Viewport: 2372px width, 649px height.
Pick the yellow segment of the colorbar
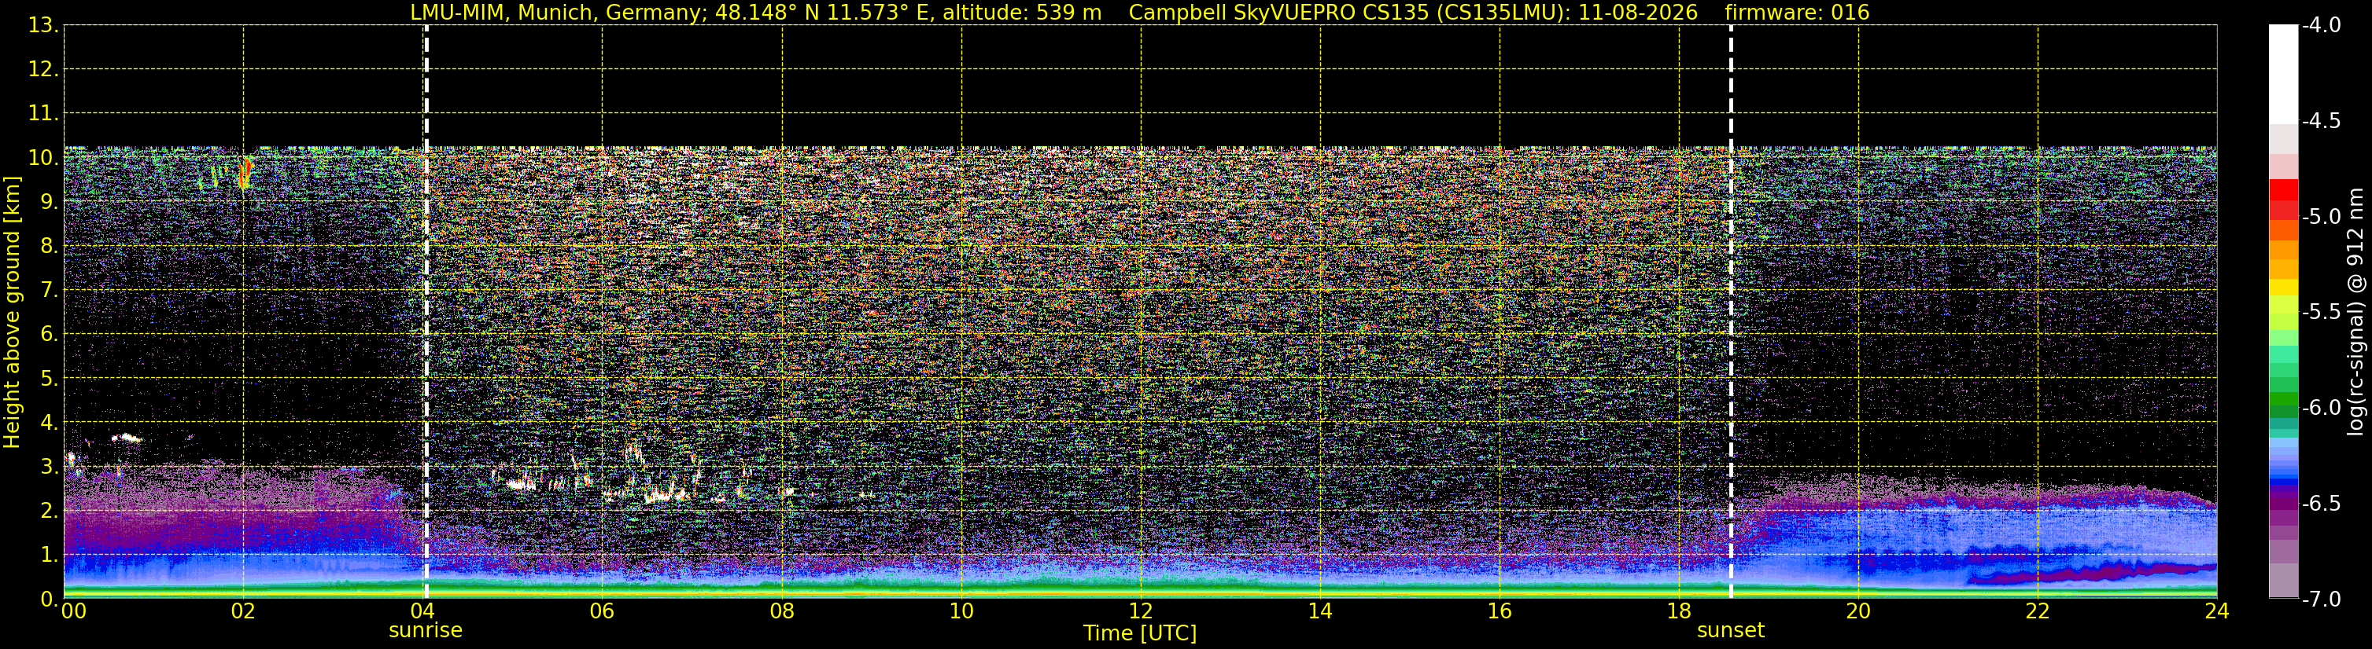(2284, 287)
